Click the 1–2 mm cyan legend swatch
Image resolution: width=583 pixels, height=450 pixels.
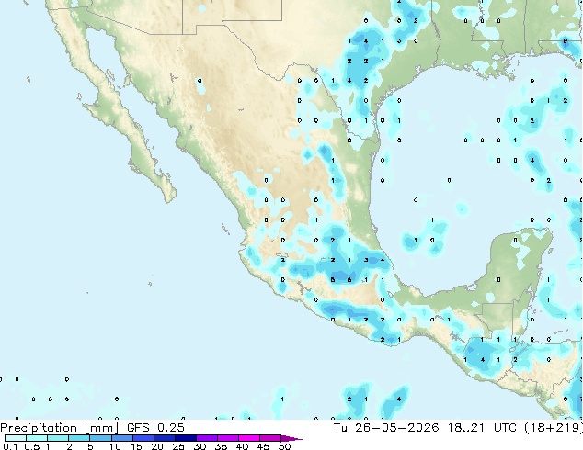(58, 438)
